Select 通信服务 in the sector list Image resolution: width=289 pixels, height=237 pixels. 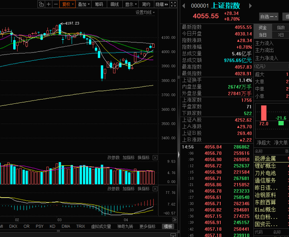point(265,181)
